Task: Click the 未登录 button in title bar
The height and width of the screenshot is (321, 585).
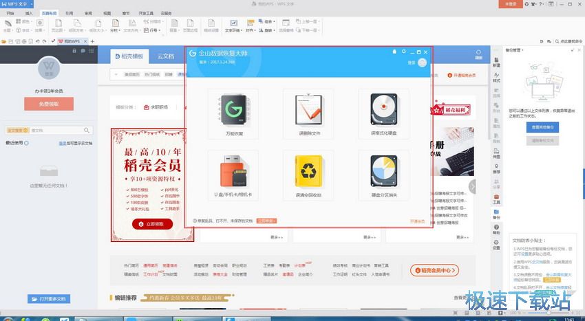Action: click(x=511, y=3)
